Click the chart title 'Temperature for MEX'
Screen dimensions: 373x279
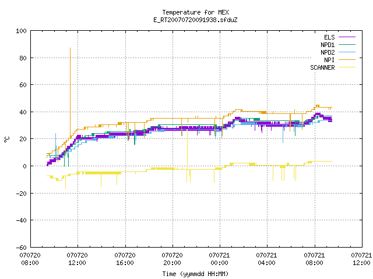(195, 12)
